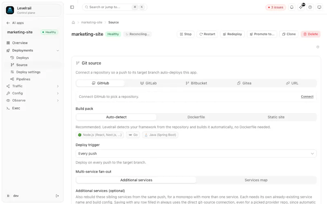327x204 pixels.
Task: Click the Node.js framework chip
Action: (x=100, y=135)
